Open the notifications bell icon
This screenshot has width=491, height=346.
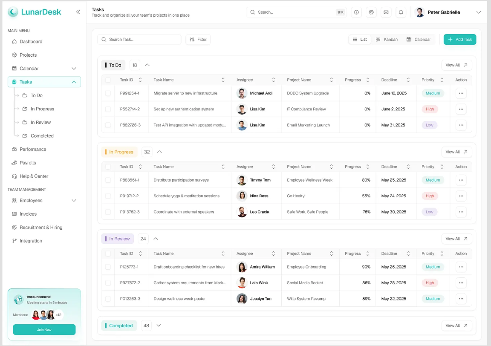(401, 12)
